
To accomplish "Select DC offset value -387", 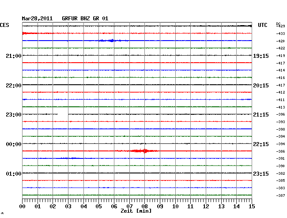I will point(280,195).
